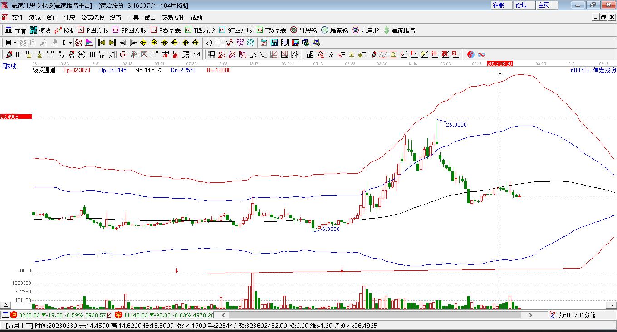Click the 周K线 chart label
617x332 pixels.
(9, 66)
